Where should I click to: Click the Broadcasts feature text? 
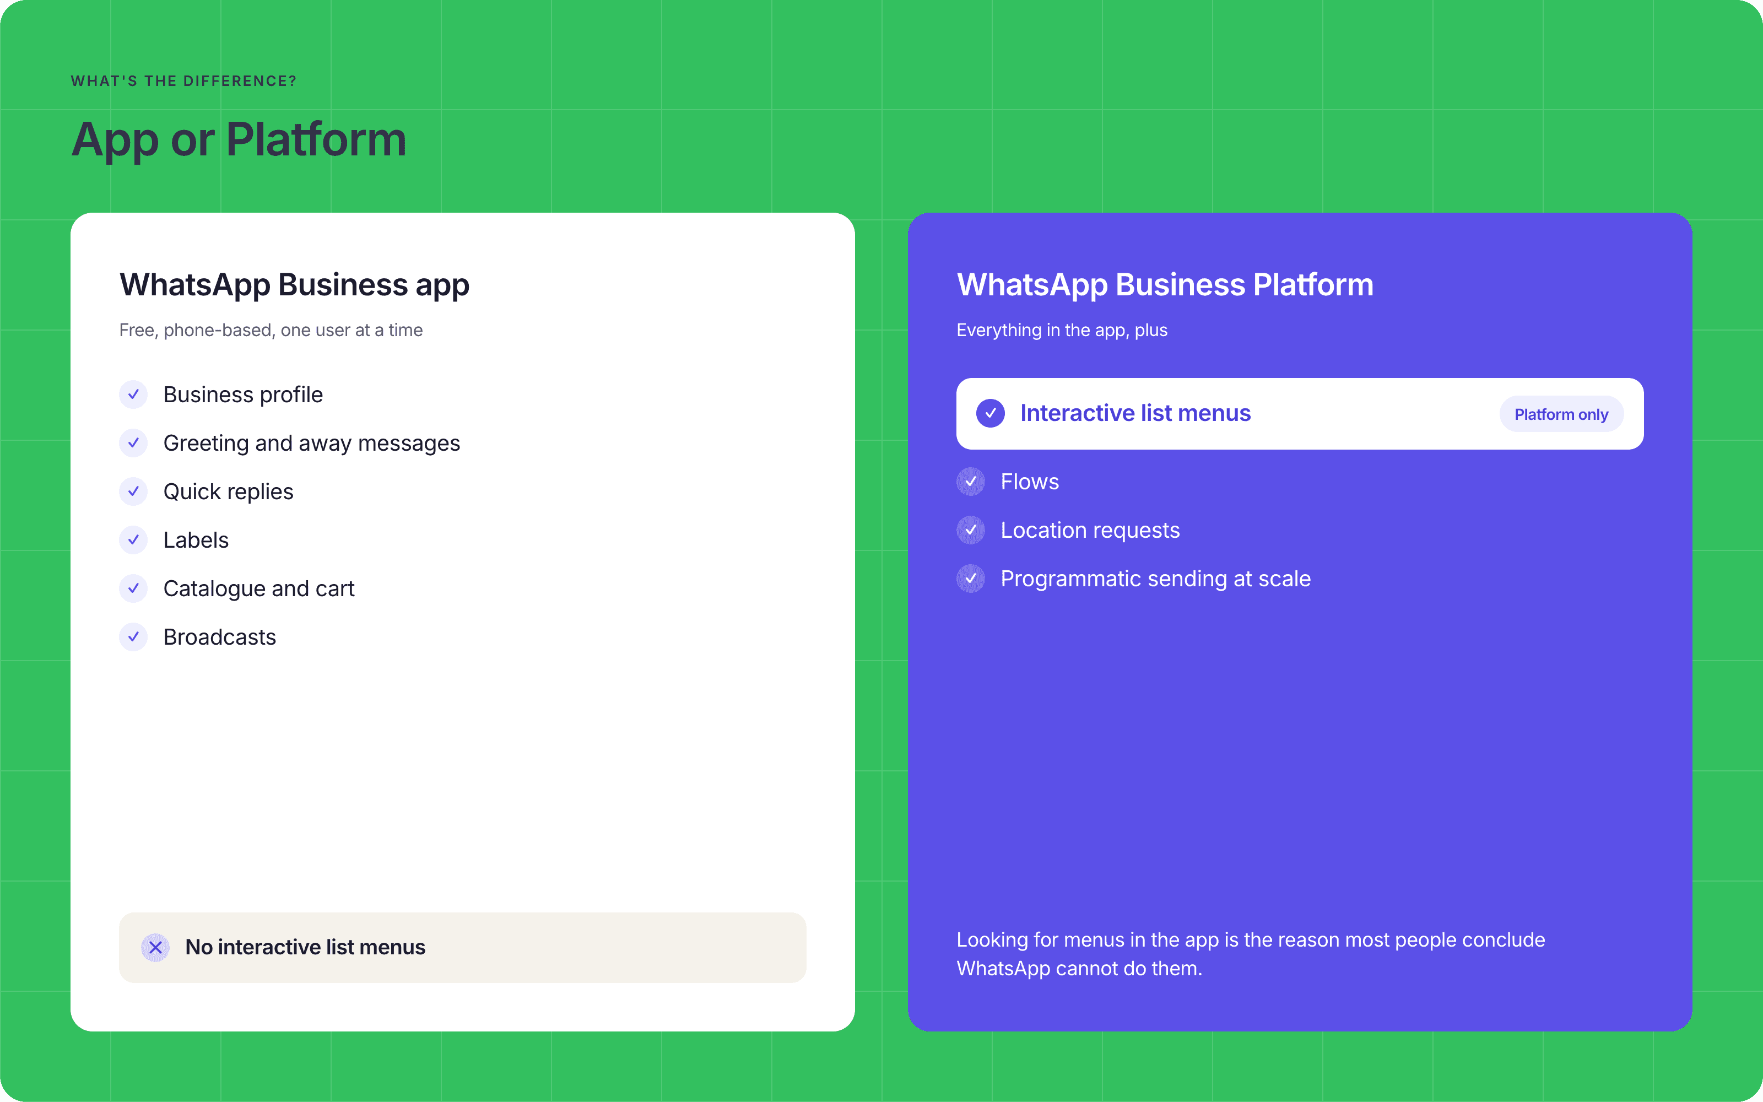(219, 637)
